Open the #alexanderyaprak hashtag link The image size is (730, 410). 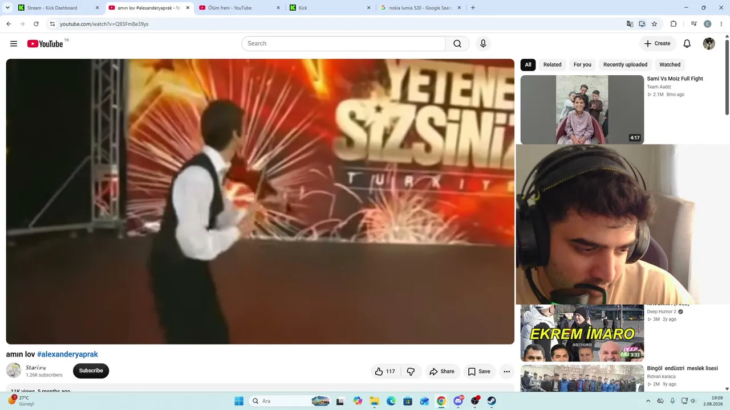coord(67,354)
